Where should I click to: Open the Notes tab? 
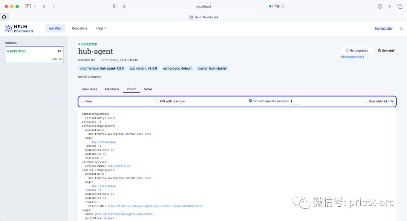(148, 89)
